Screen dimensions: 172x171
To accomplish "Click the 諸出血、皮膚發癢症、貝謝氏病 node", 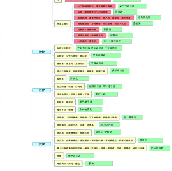I will coord(73,133).
